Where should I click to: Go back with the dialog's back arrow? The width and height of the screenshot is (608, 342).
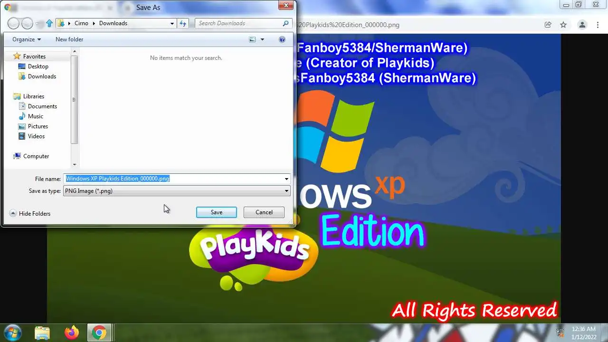(13, 23)
